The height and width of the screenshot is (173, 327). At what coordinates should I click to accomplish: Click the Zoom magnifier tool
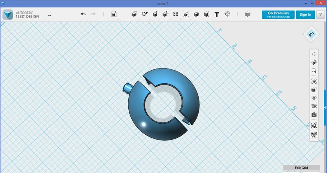314,71
